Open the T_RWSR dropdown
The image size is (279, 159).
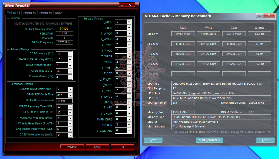[x=129, y=67]
